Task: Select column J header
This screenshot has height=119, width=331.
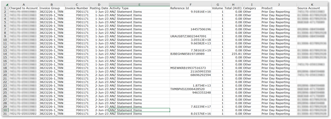Action: tap(279, 5)
